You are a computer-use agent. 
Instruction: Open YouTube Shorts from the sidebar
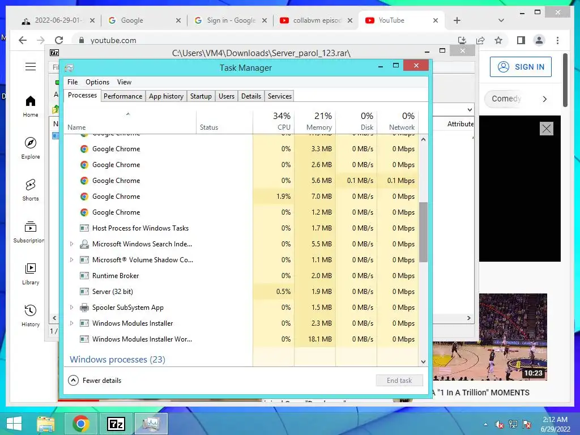pos(31,190)
